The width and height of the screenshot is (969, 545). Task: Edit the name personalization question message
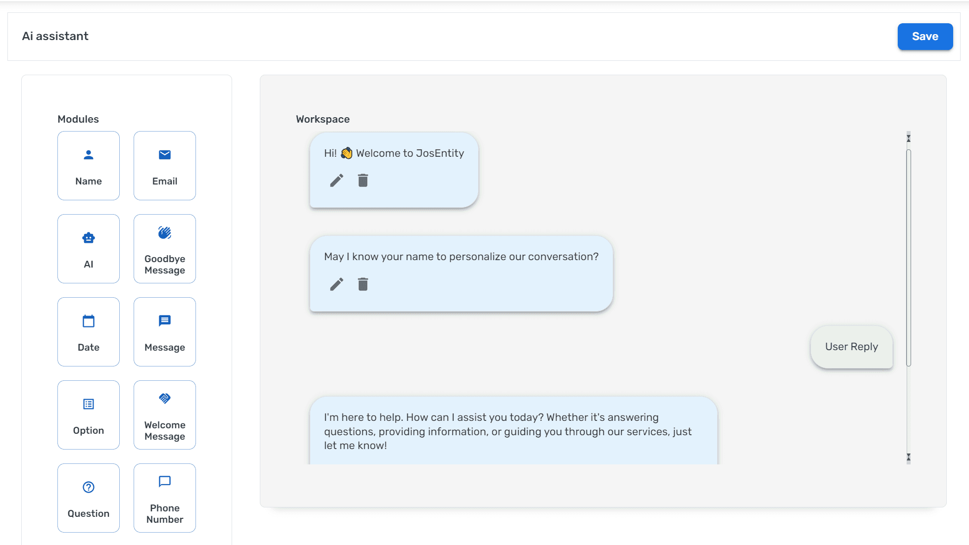337,284
